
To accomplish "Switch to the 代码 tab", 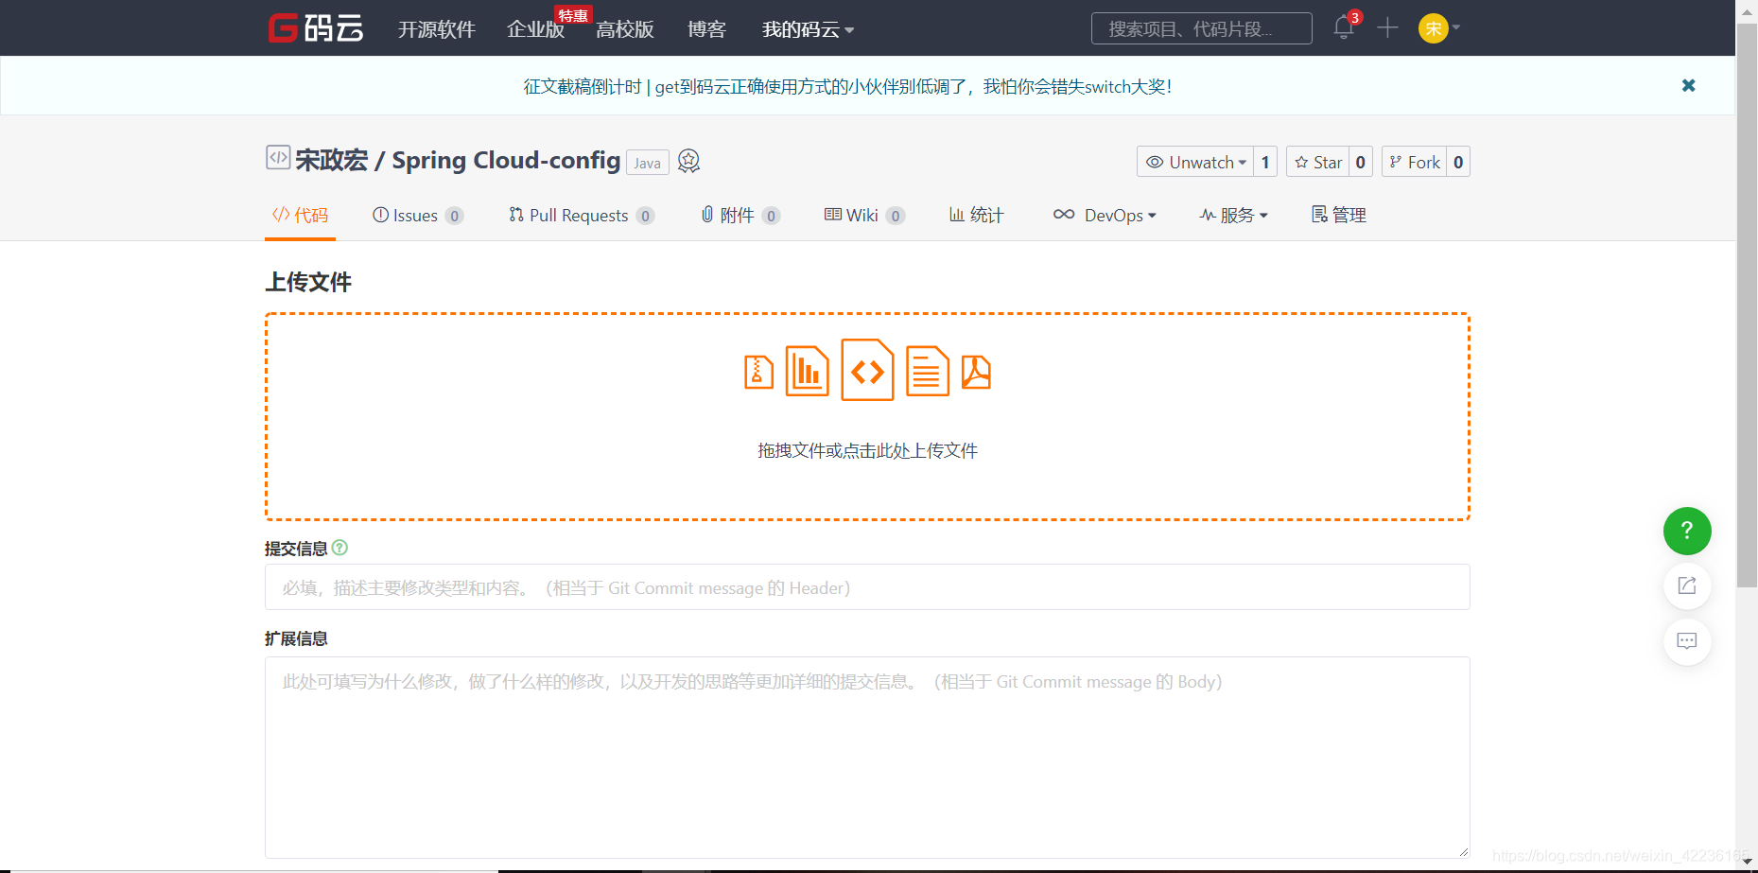I will click(x=300, y=215).
